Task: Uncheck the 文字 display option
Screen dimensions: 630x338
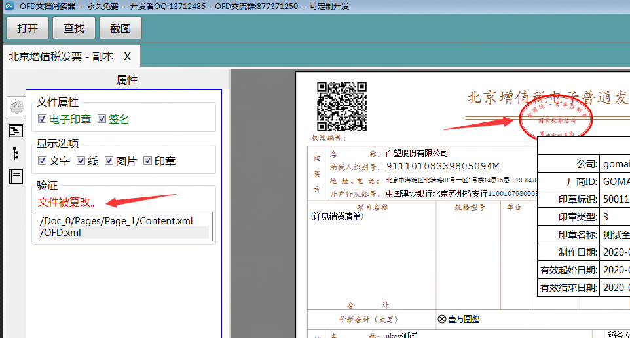Action: pos(42,160)
